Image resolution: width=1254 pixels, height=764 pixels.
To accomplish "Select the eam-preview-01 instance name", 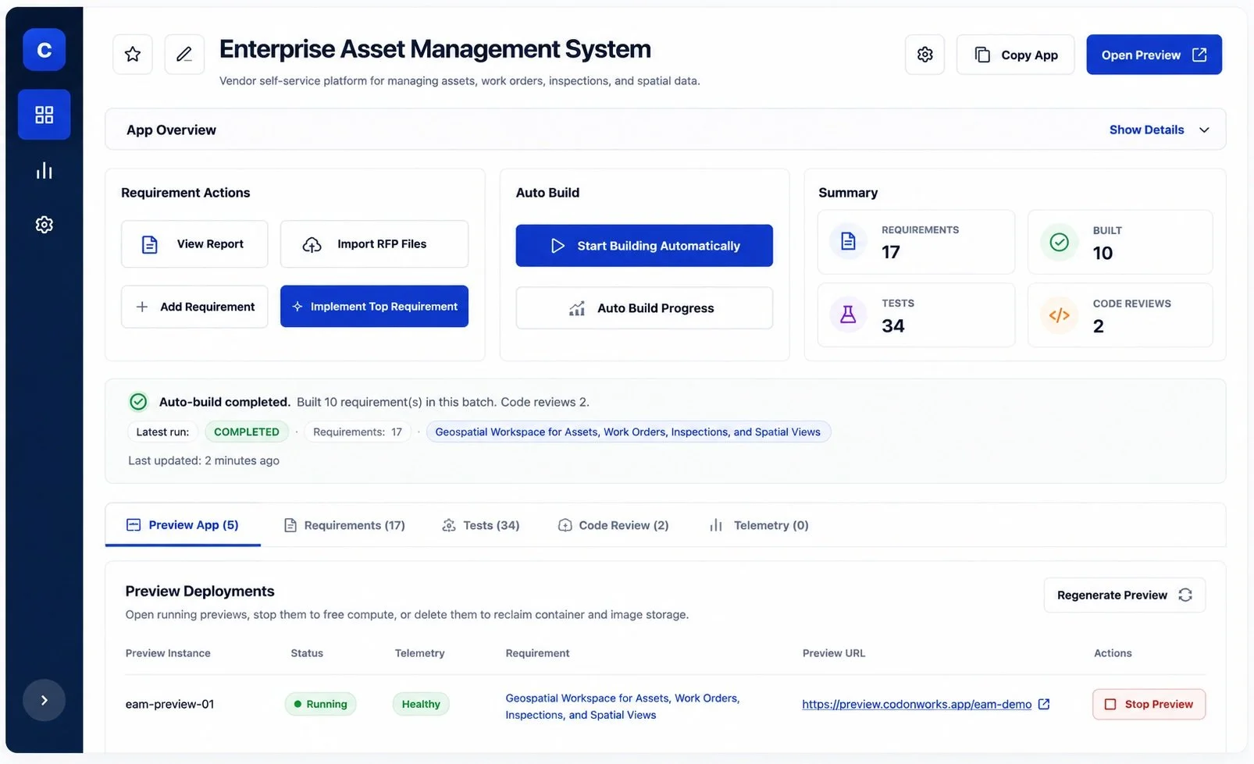I will pos(169,704).
